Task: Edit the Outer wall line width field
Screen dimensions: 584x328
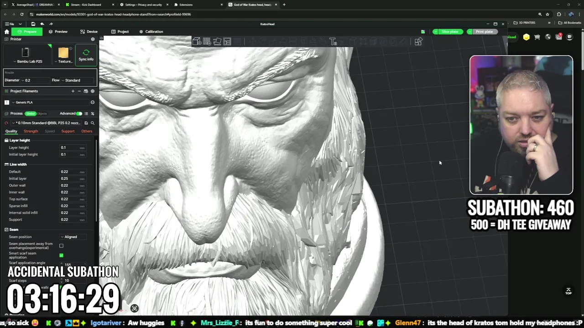Action: point(73,185)
